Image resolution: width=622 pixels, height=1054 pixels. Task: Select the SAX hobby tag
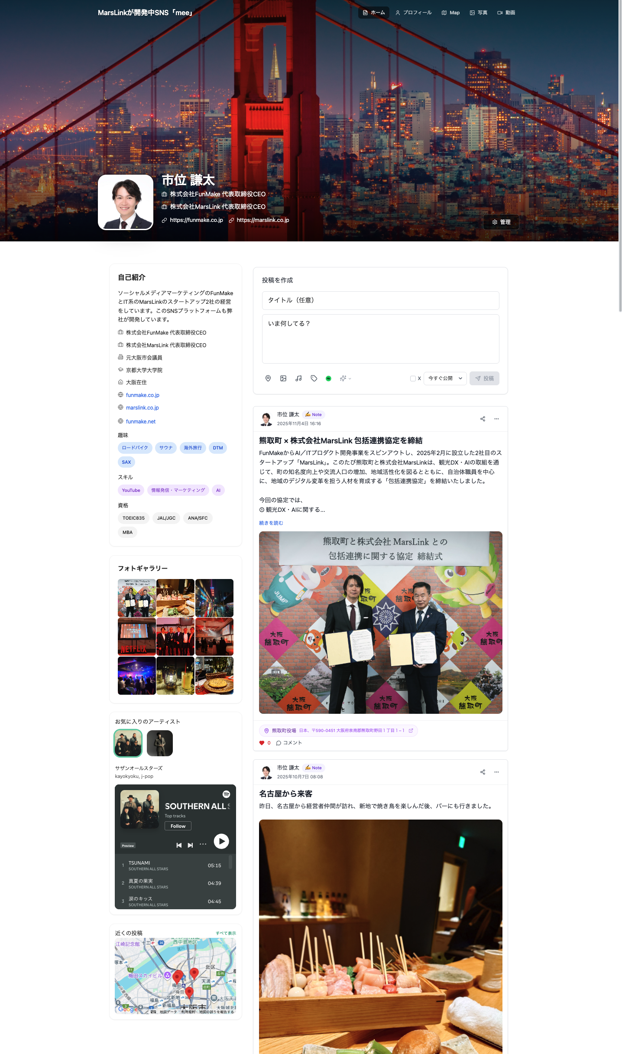[x=126, y=462]
